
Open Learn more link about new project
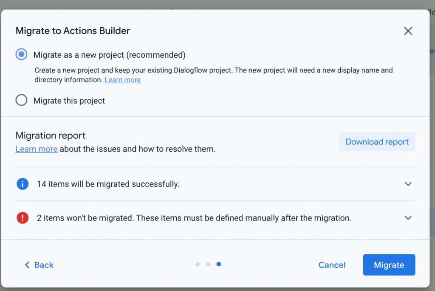pos(122,80)
